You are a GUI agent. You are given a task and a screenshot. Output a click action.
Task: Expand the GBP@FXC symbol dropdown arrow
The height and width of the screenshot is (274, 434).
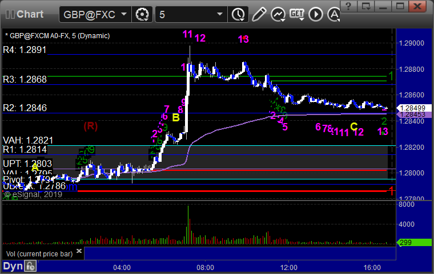[x=124, y=14]
